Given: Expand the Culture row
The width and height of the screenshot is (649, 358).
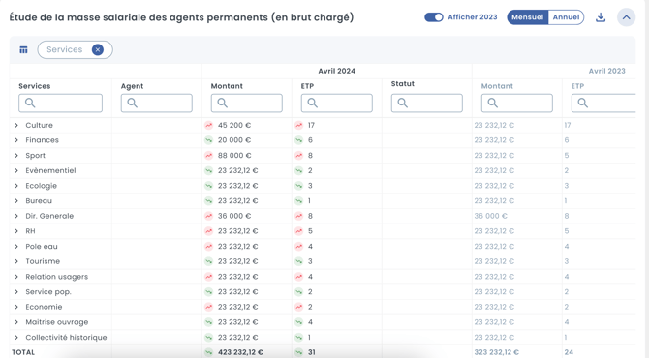Looking at the screenshot, I should [x=16, y=125].
